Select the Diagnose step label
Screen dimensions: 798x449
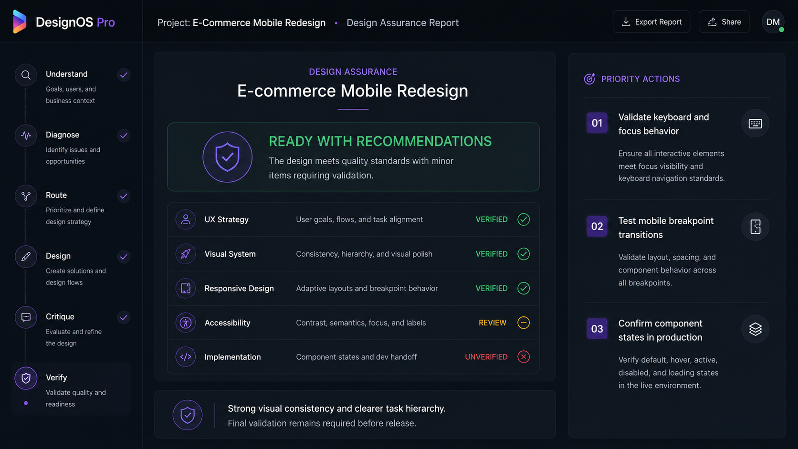(63, 135)
